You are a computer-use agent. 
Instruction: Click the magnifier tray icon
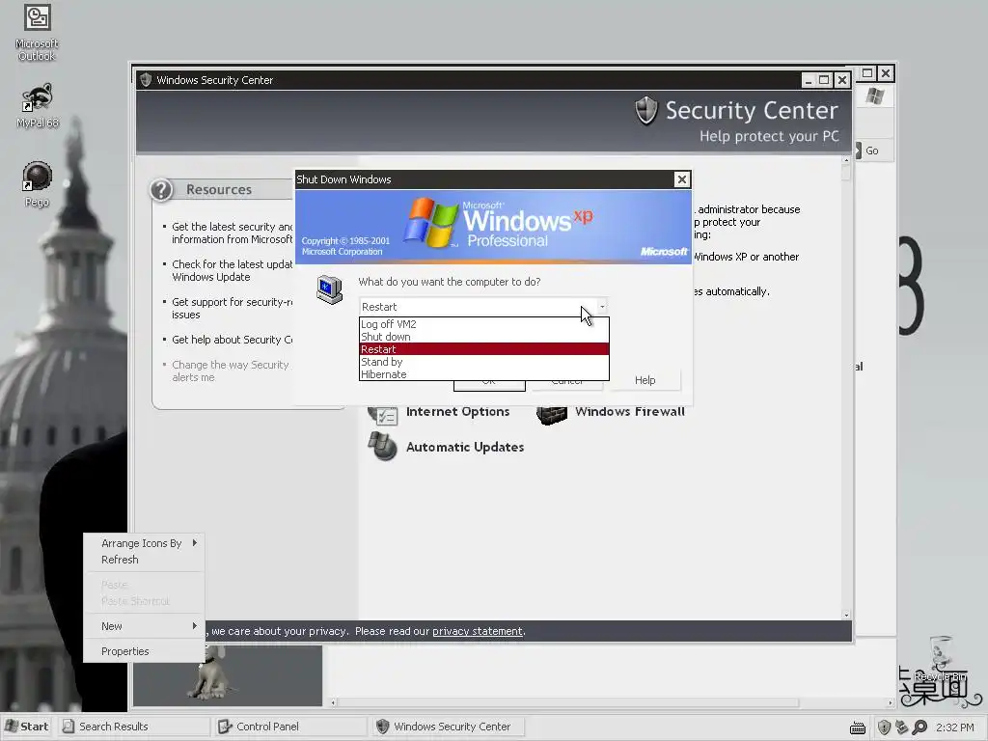click(919, 727)
